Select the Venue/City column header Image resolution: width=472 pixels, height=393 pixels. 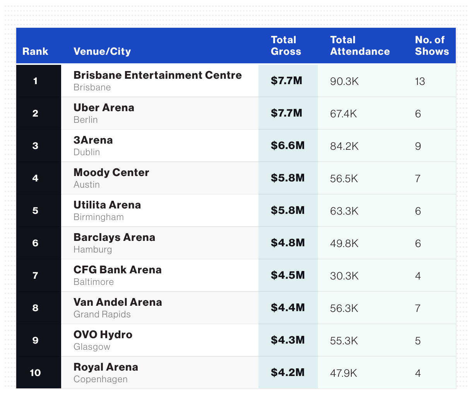click(102, 51)
